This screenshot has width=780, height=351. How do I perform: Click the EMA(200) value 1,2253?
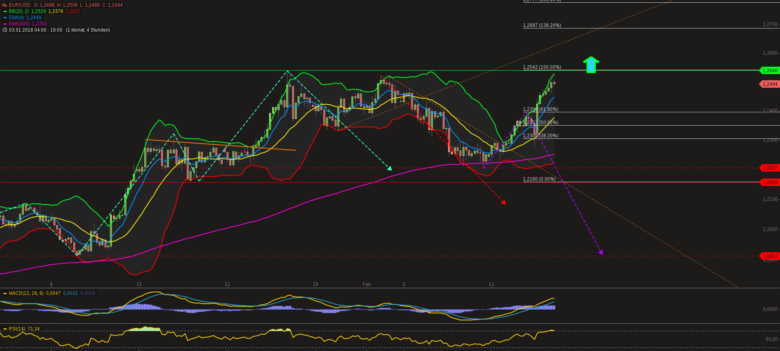(x=39, y=24)
